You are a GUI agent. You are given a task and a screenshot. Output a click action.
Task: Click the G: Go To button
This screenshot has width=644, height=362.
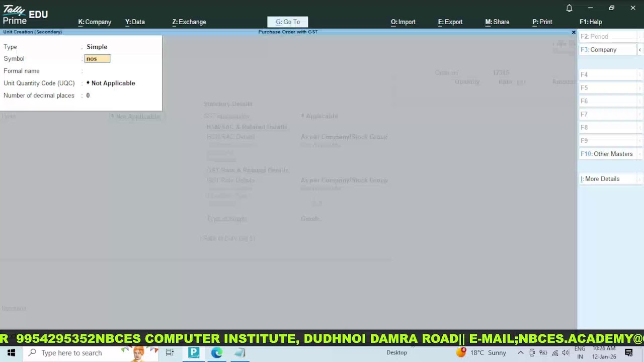288,22
